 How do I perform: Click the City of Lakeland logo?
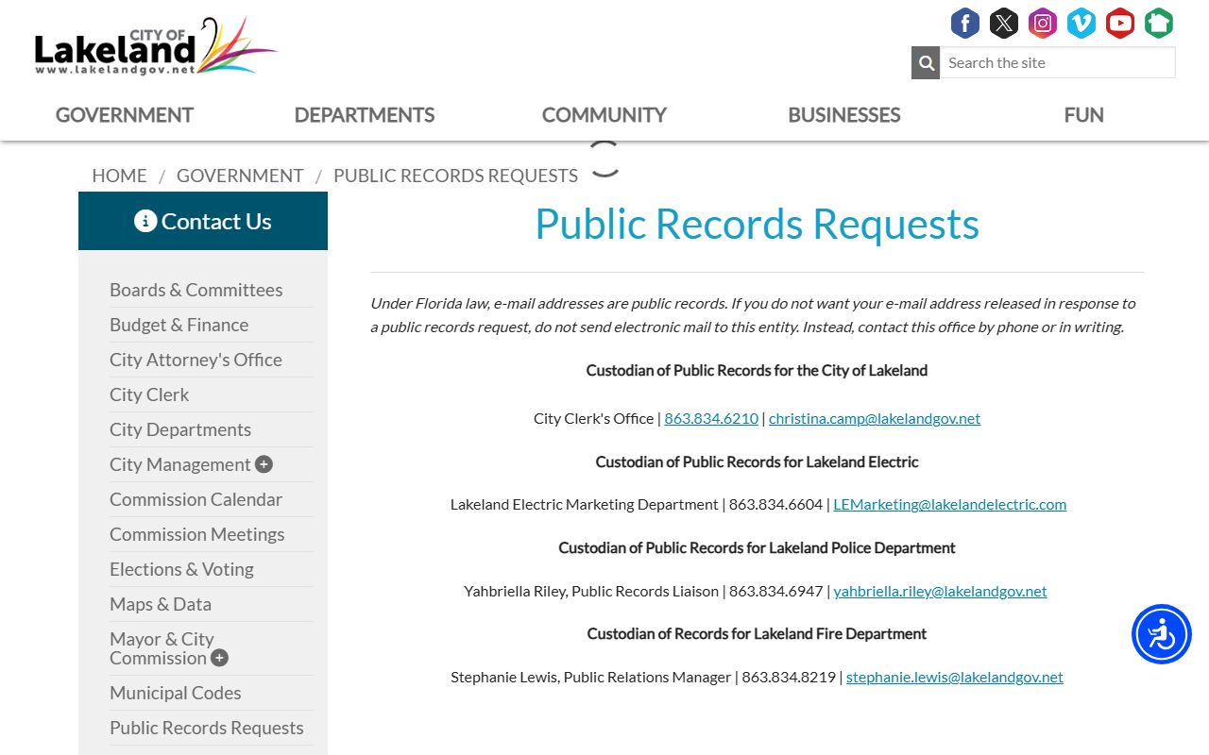point(156,46)
